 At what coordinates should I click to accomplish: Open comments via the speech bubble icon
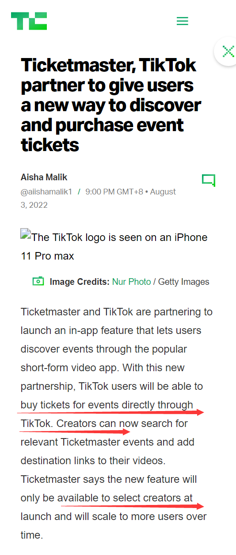coord(208,180)
